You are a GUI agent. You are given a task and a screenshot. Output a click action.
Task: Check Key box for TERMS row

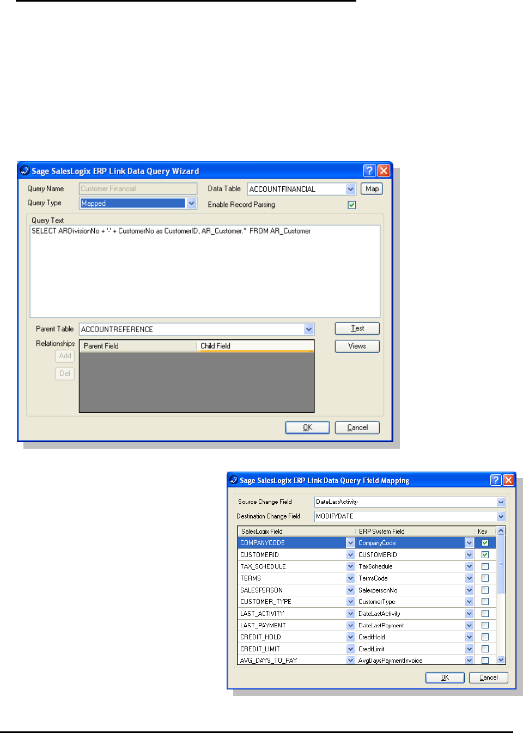coord(485,578)
